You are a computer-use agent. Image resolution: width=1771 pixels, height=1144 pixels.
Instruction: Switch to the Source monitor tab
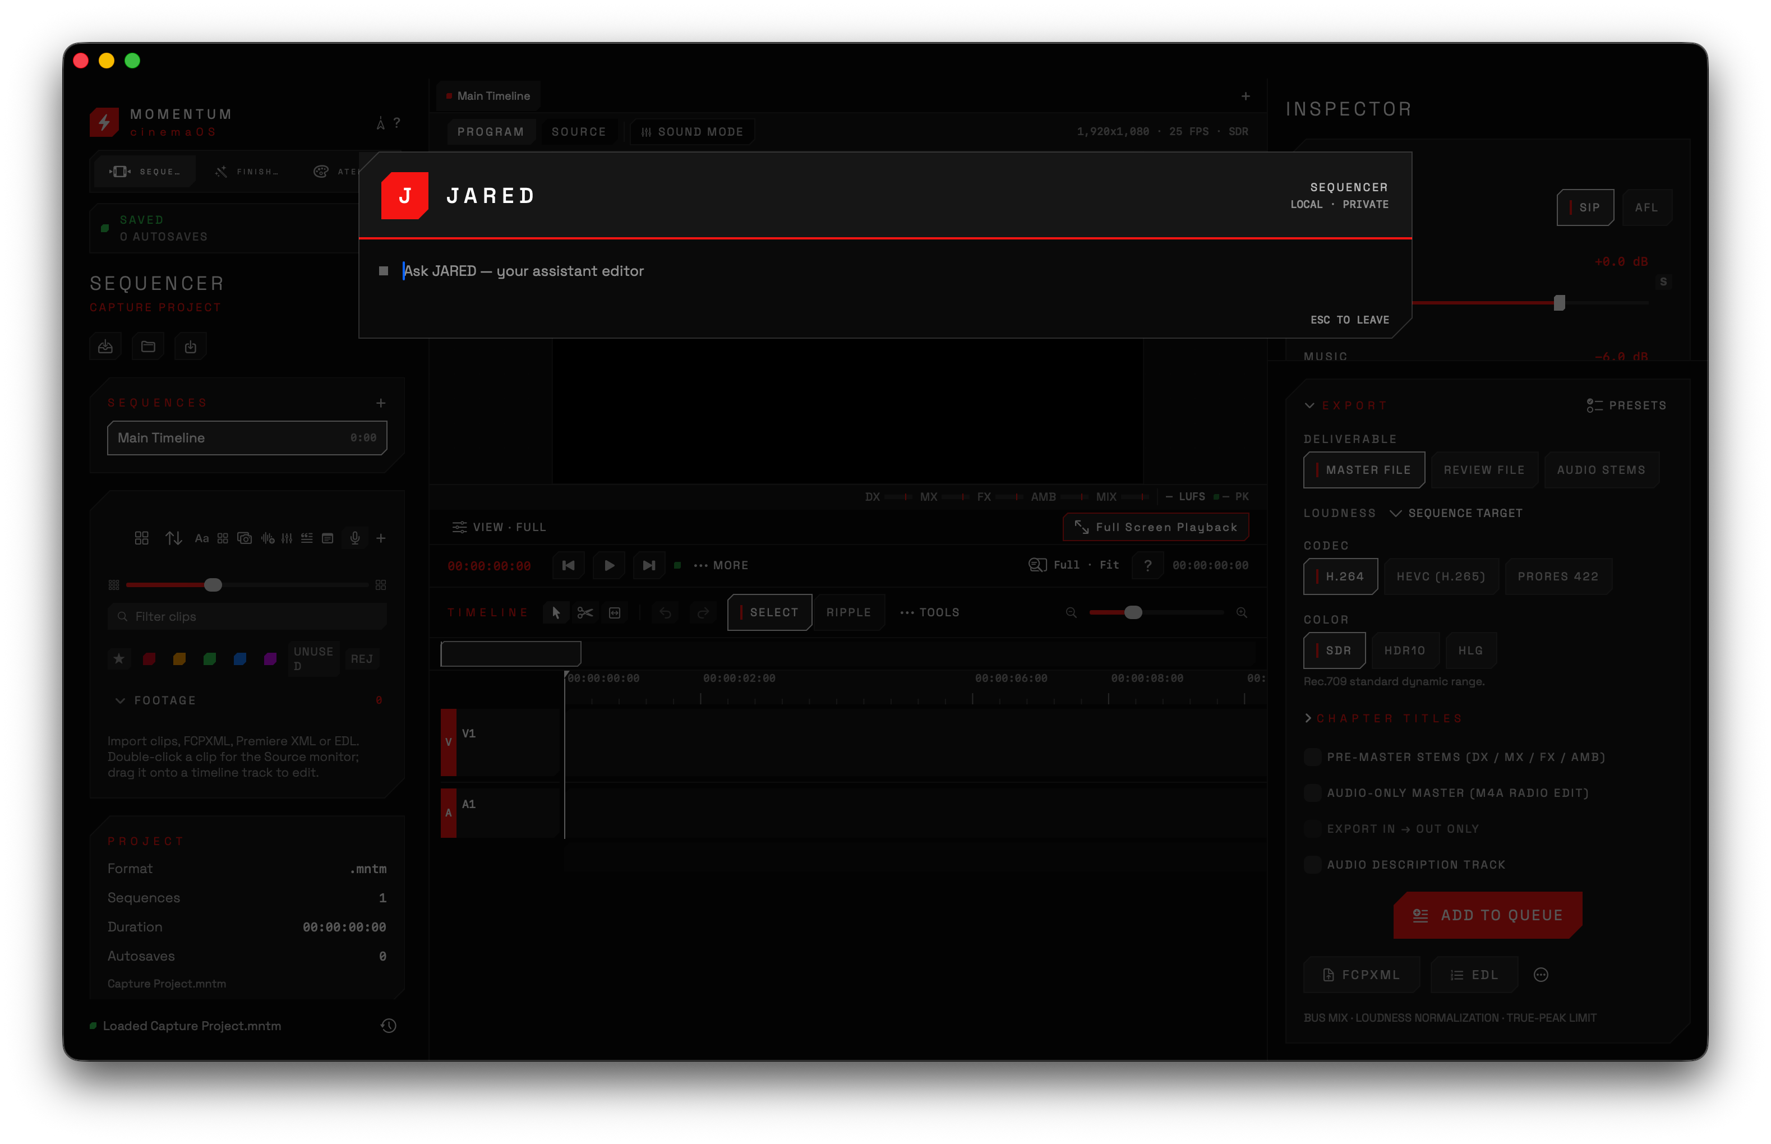[579, 131]
